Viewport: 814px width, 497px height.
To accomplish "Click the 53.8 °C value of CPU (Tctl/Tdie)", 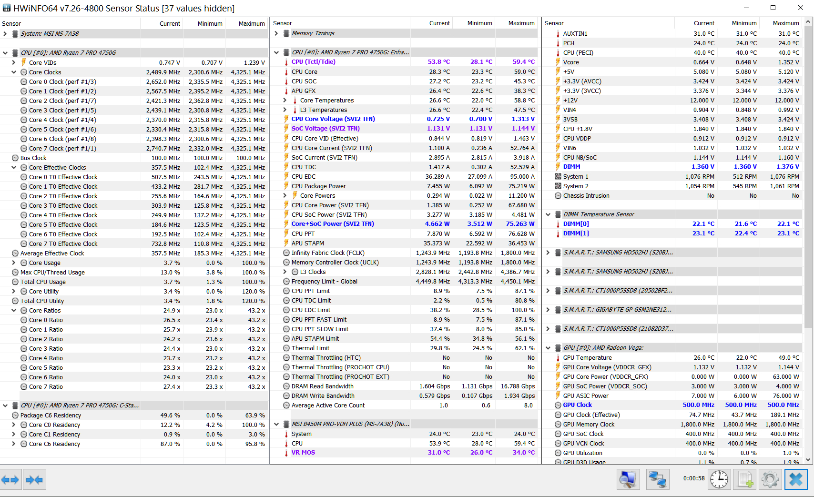I will point(439,62).
